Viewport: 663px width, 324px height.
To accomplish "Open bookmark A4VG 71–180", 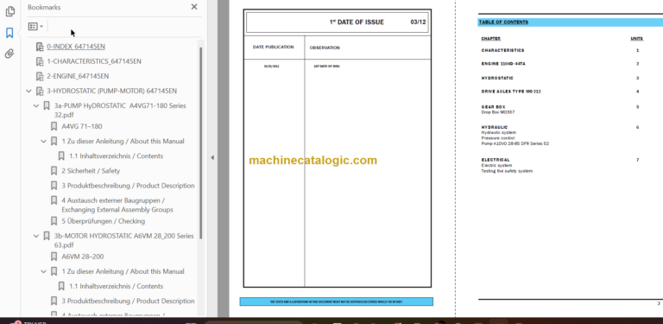I will pyautogui.click(x=82, y=126).
